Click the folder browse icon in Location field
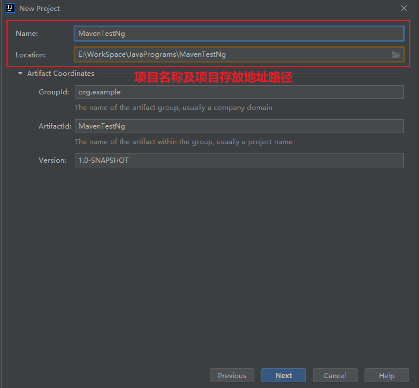This screenshot has height=388, width=419. pos(395,55)
